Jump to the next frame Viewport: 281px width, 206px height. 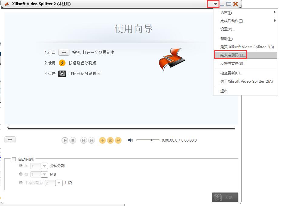tap(92, 140)
